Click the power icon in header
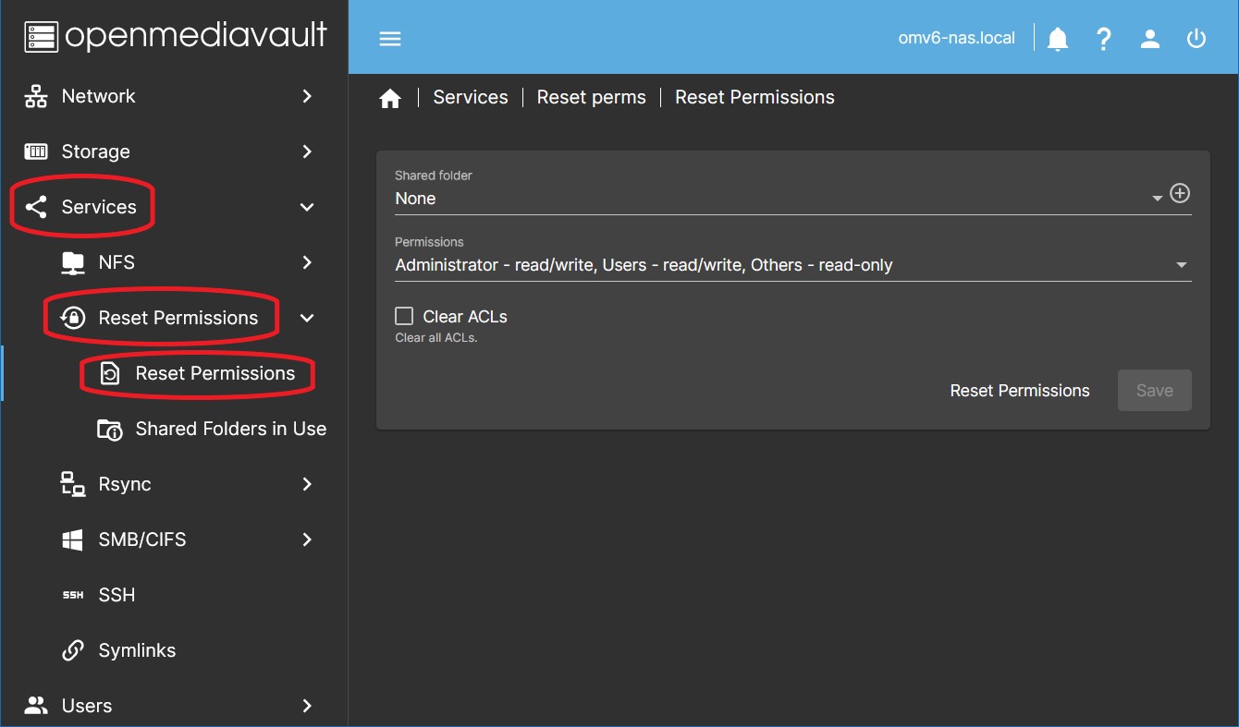The height and width of the screenshot is (727, 1239). pos(1196,39)
